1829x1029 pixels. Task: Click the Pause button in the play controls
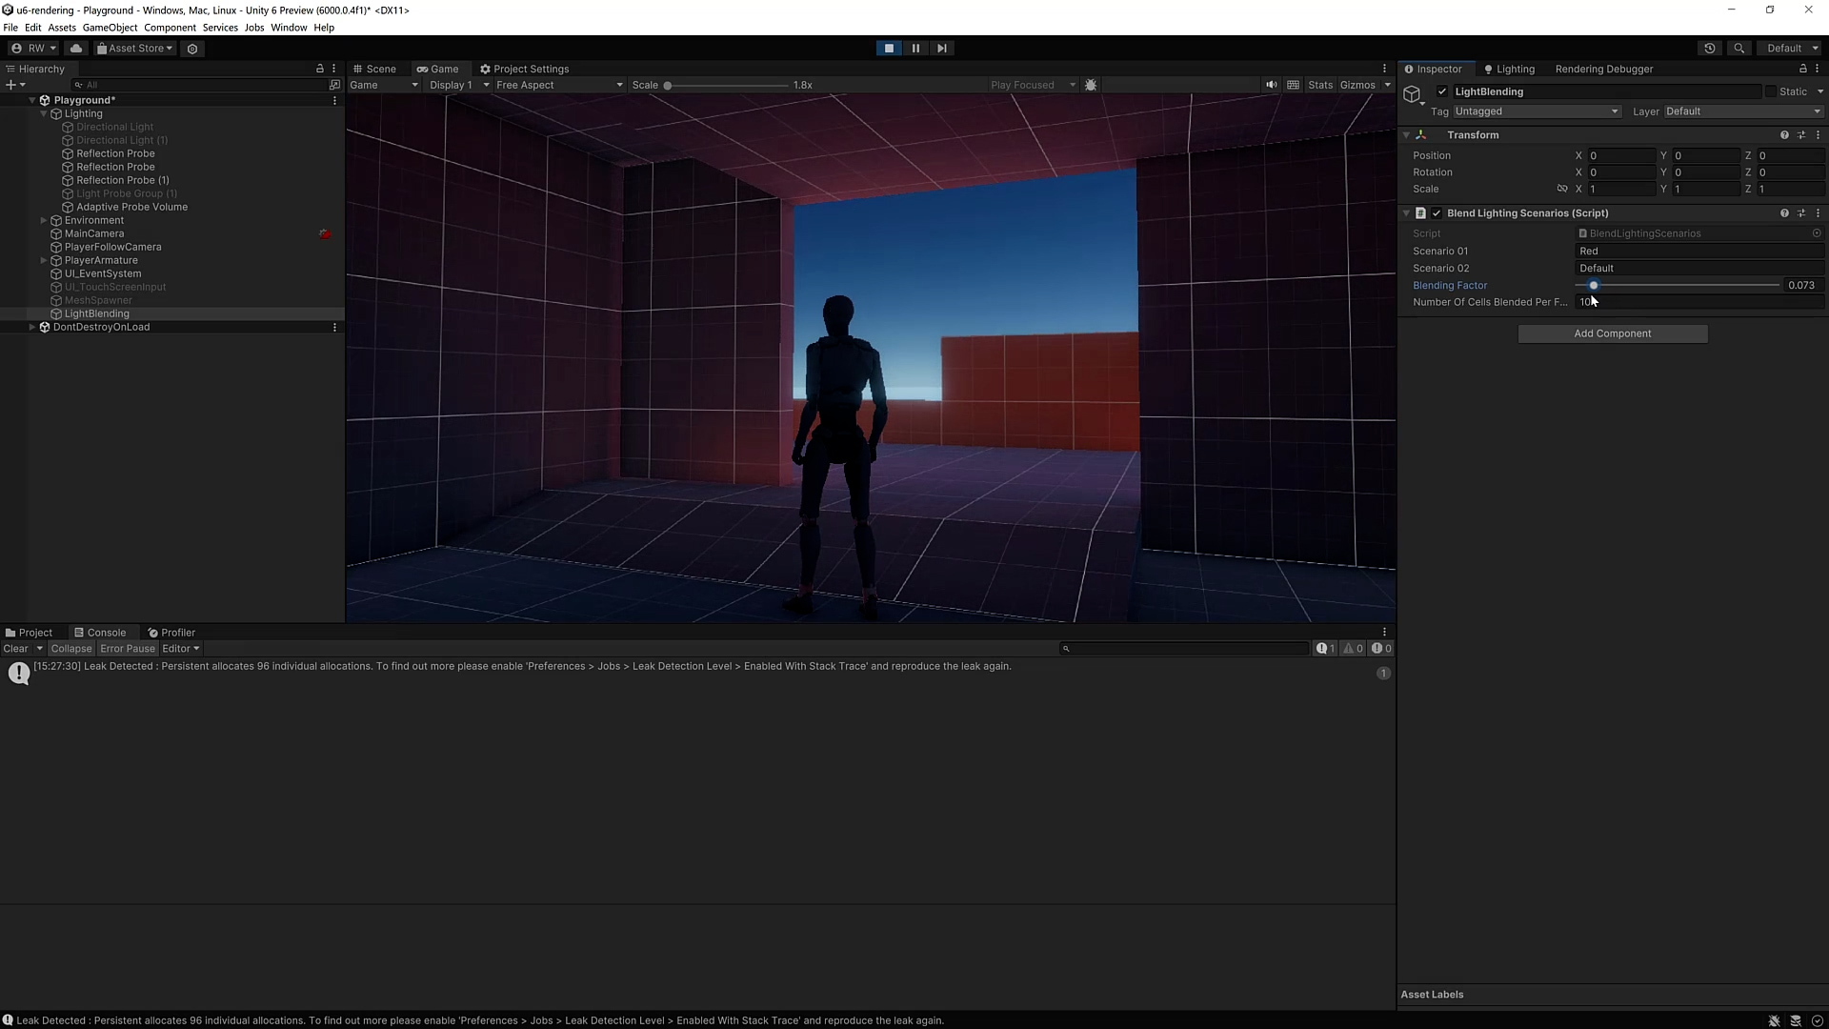pos(915,49)
